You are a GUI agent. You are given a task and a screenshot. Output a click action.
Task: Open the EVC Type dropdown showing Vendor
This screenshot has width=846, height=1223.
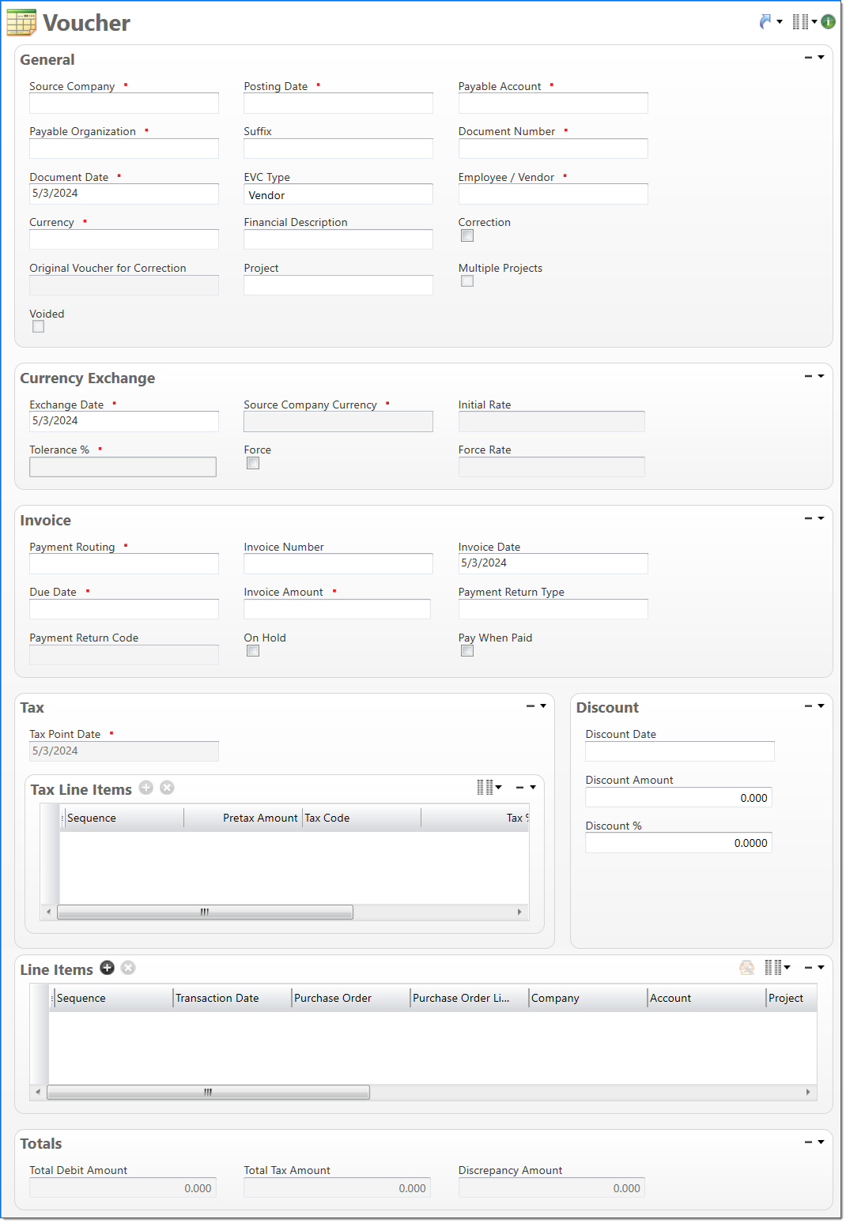pos(338,195)
